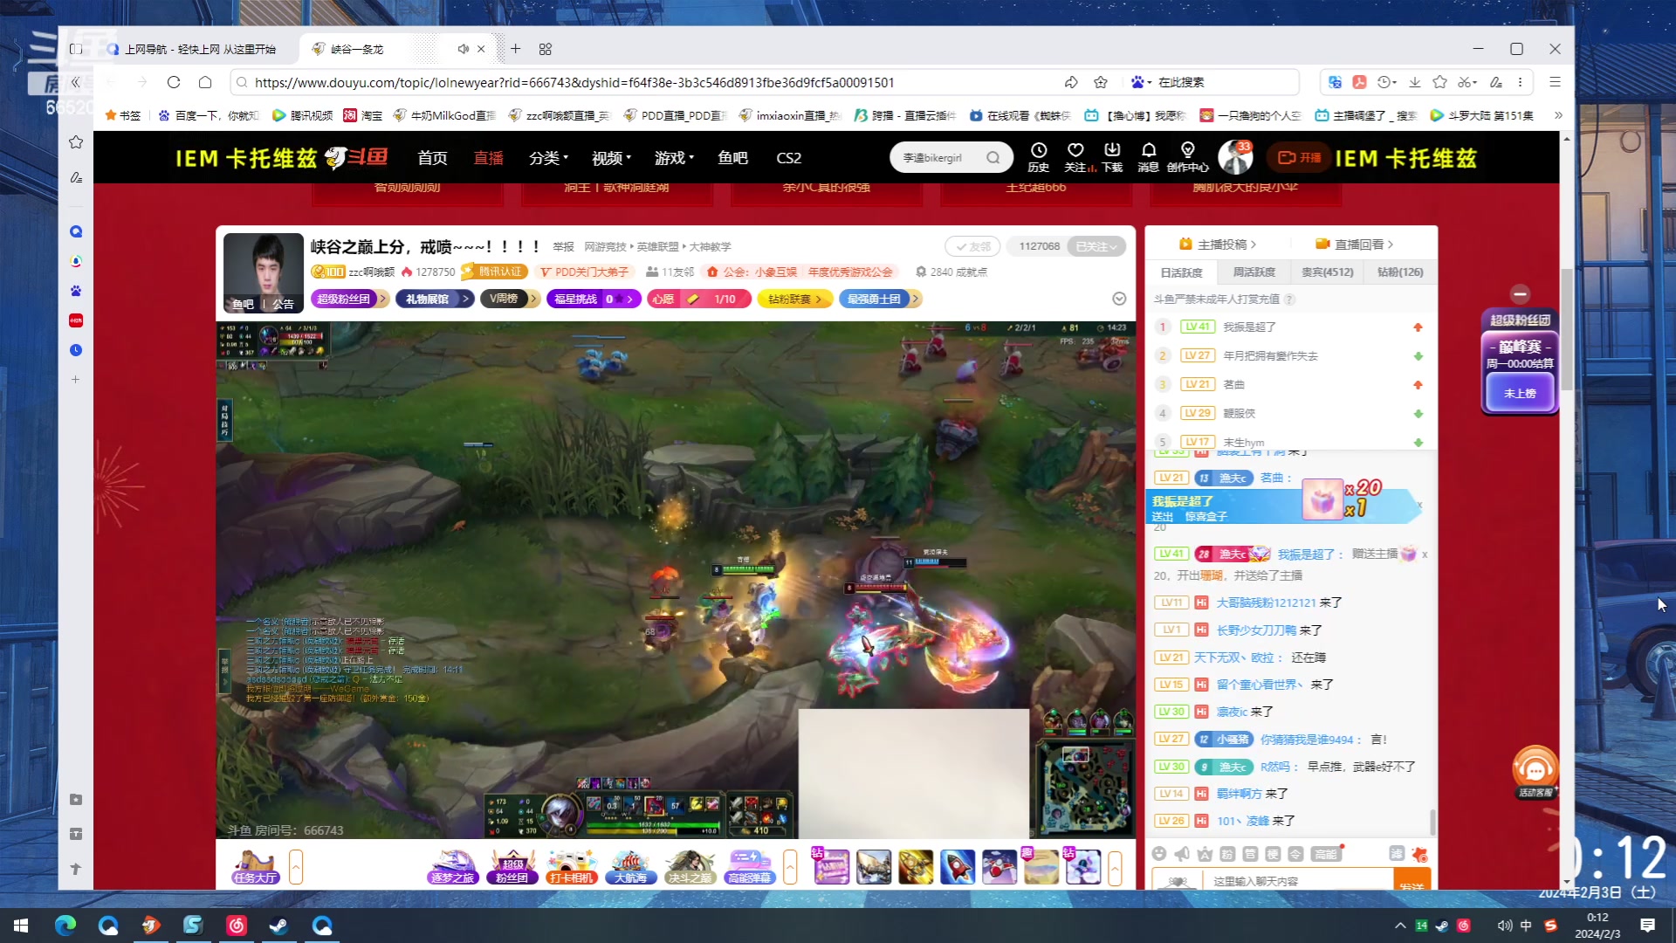Open the 关注 heart icon in header
This screenshot has width=1676, height=943.
(x=1075, y=157)
